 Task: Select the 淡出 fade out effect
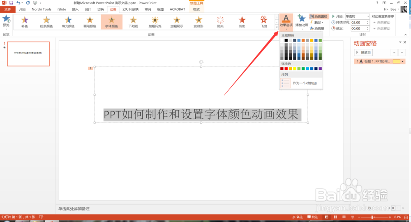pyautogui.click(x=242, y=21)
